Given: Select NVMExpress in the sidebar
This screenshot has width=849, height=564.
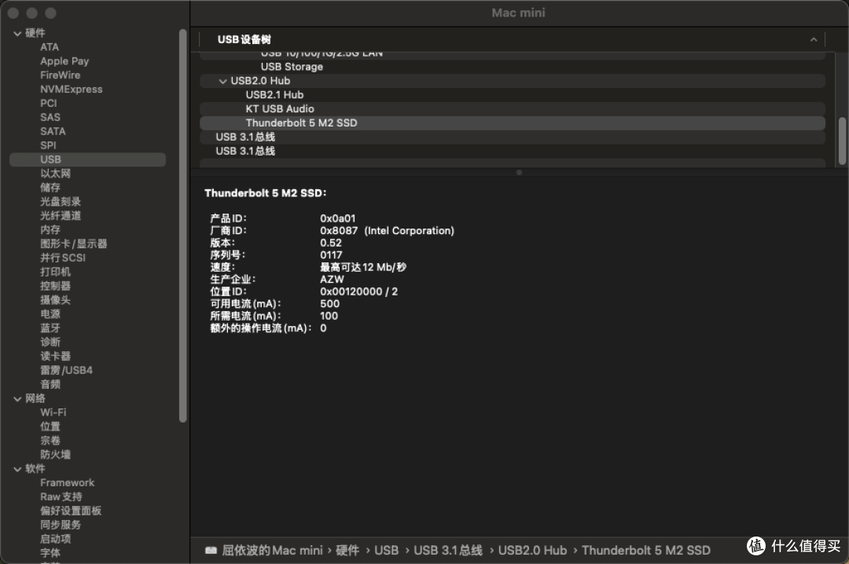Looking at the screenshot, I should (71, 90).
